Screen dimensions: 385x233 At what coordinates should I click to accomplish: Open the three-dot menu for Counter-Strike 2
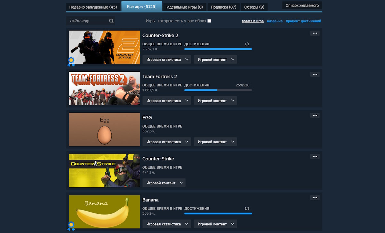[315, 33]
